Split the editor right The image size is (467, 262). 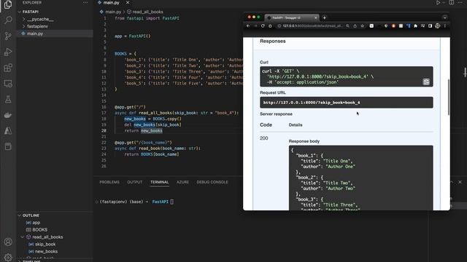[x=452, y=3]
